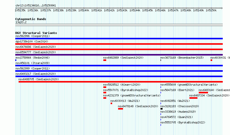Select red marker under nsv6030031
230x135 pixels.
[x=211, y=60]
